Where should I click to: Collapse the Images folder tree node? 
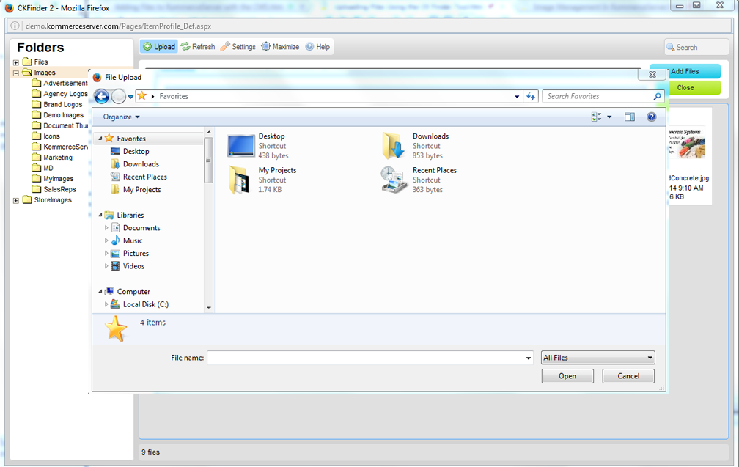tap(16, 73)
